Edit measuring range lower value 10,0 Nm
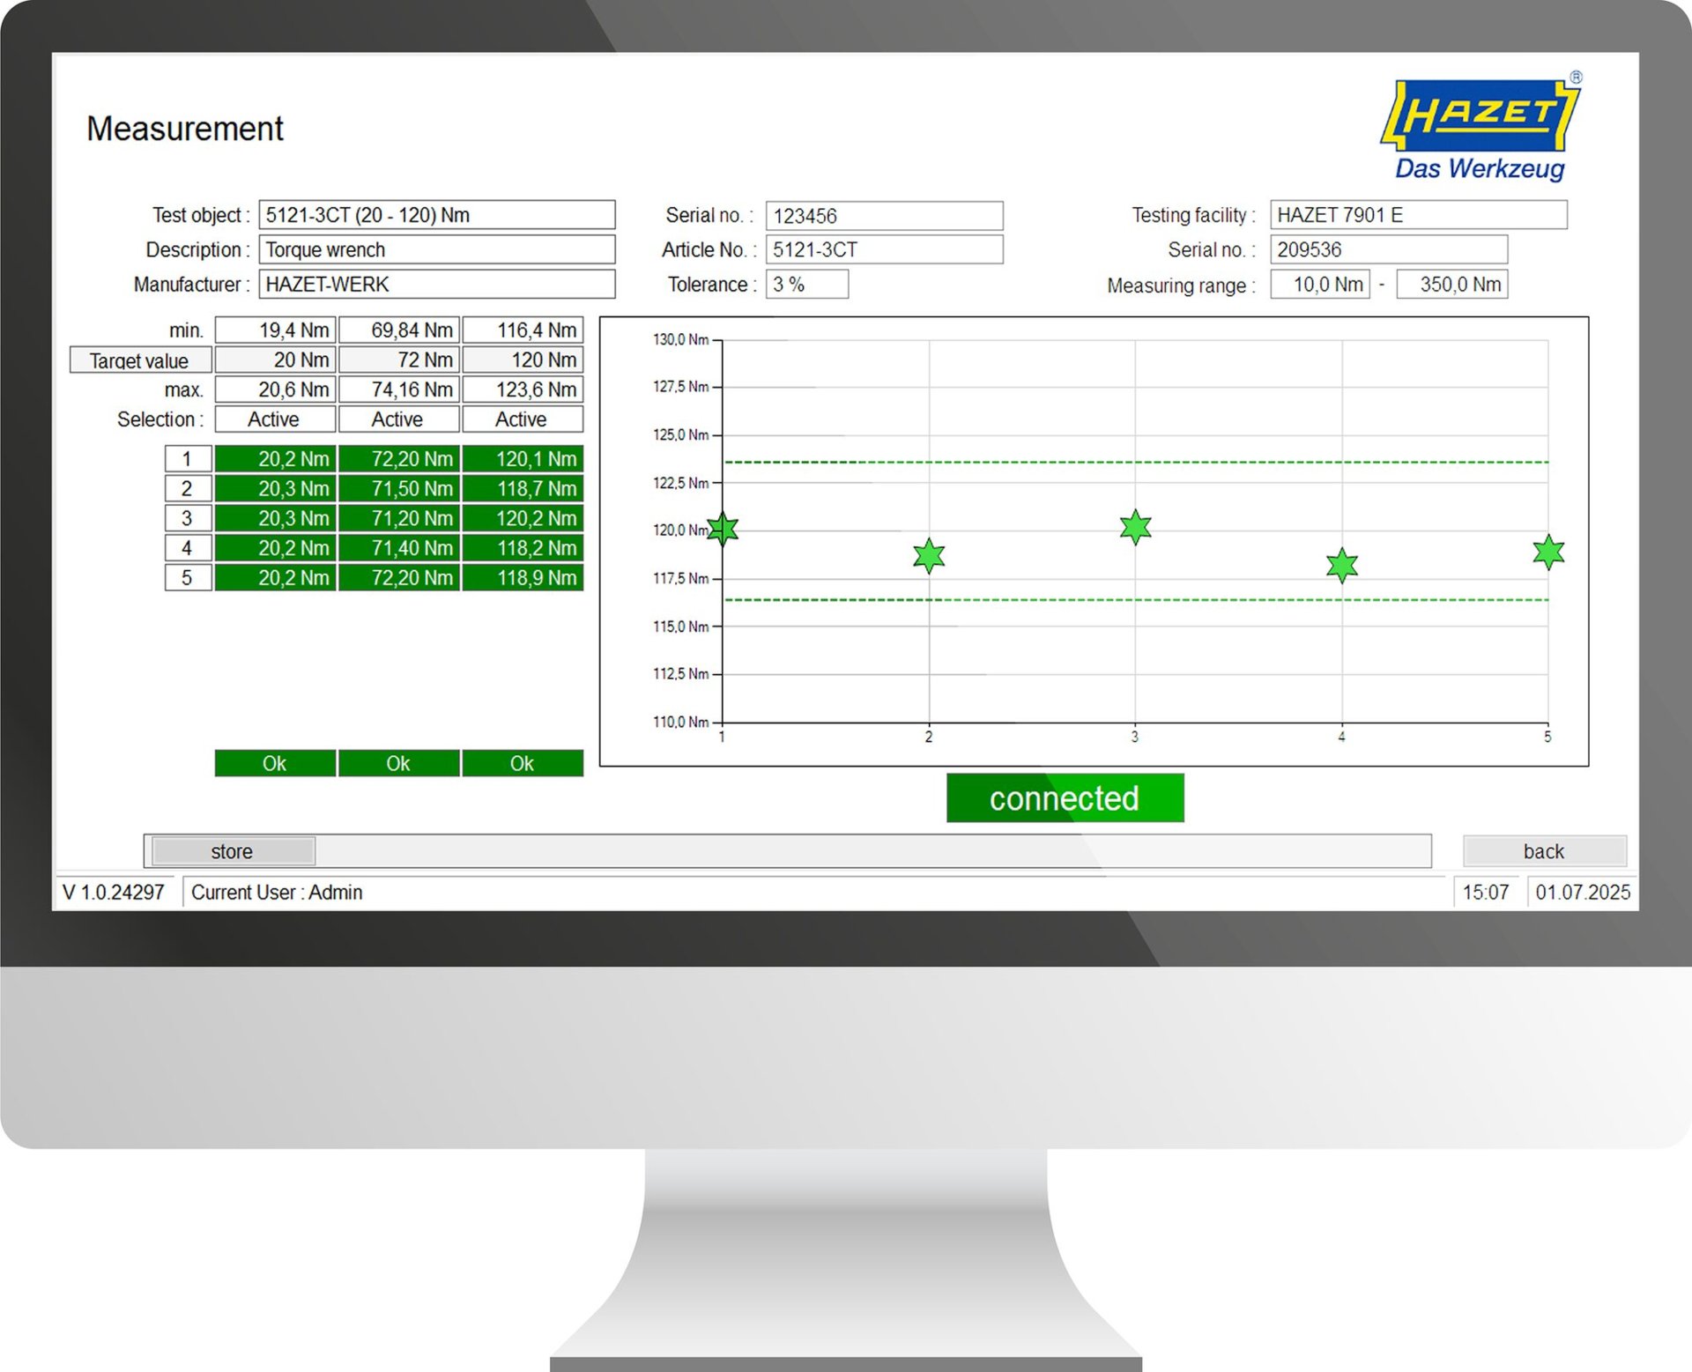Screen dimensions: 1692x1372 point(1320,284)
